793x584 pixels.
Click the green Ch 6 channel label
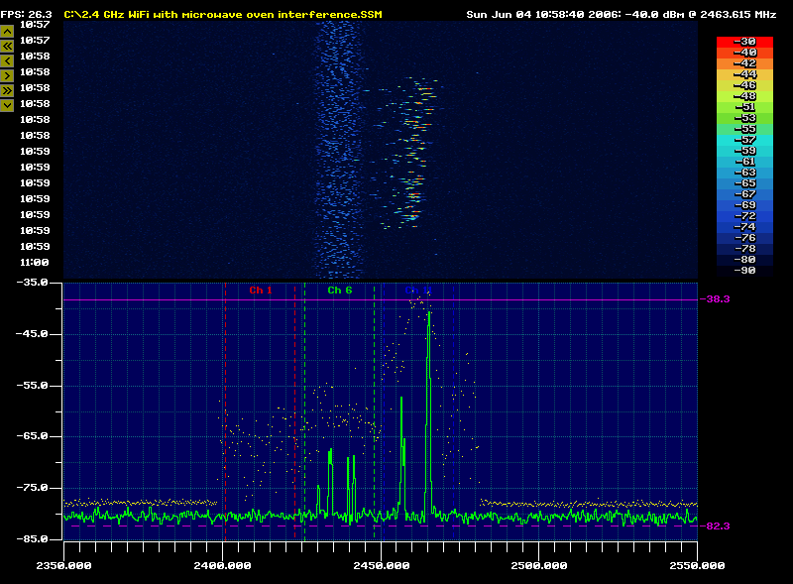339,290
